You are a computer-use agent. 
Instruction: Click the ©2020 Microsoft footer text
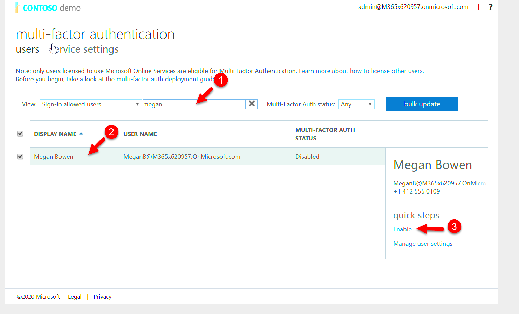(x=38, y=297)
